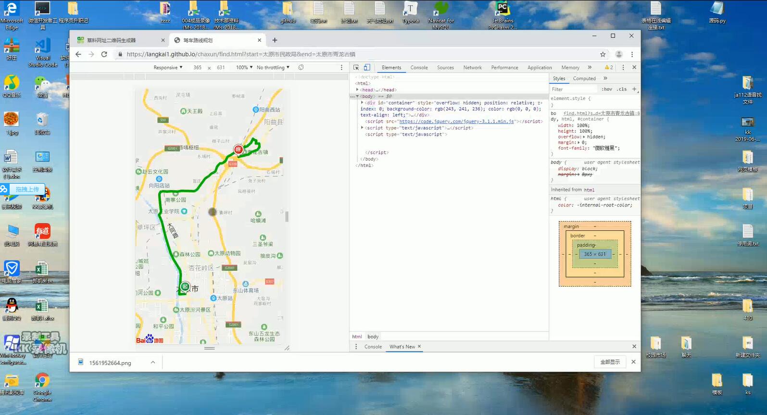The image size is (767, 415).
Task: Open the Responsive device dropdown
Action: tap(168, 67)
